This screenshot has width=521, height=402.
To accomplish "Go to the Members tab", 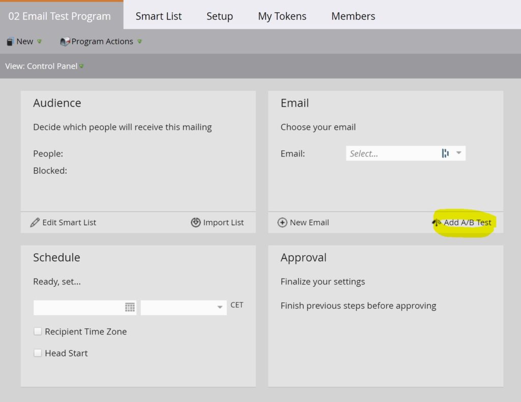I will [353, 16].
